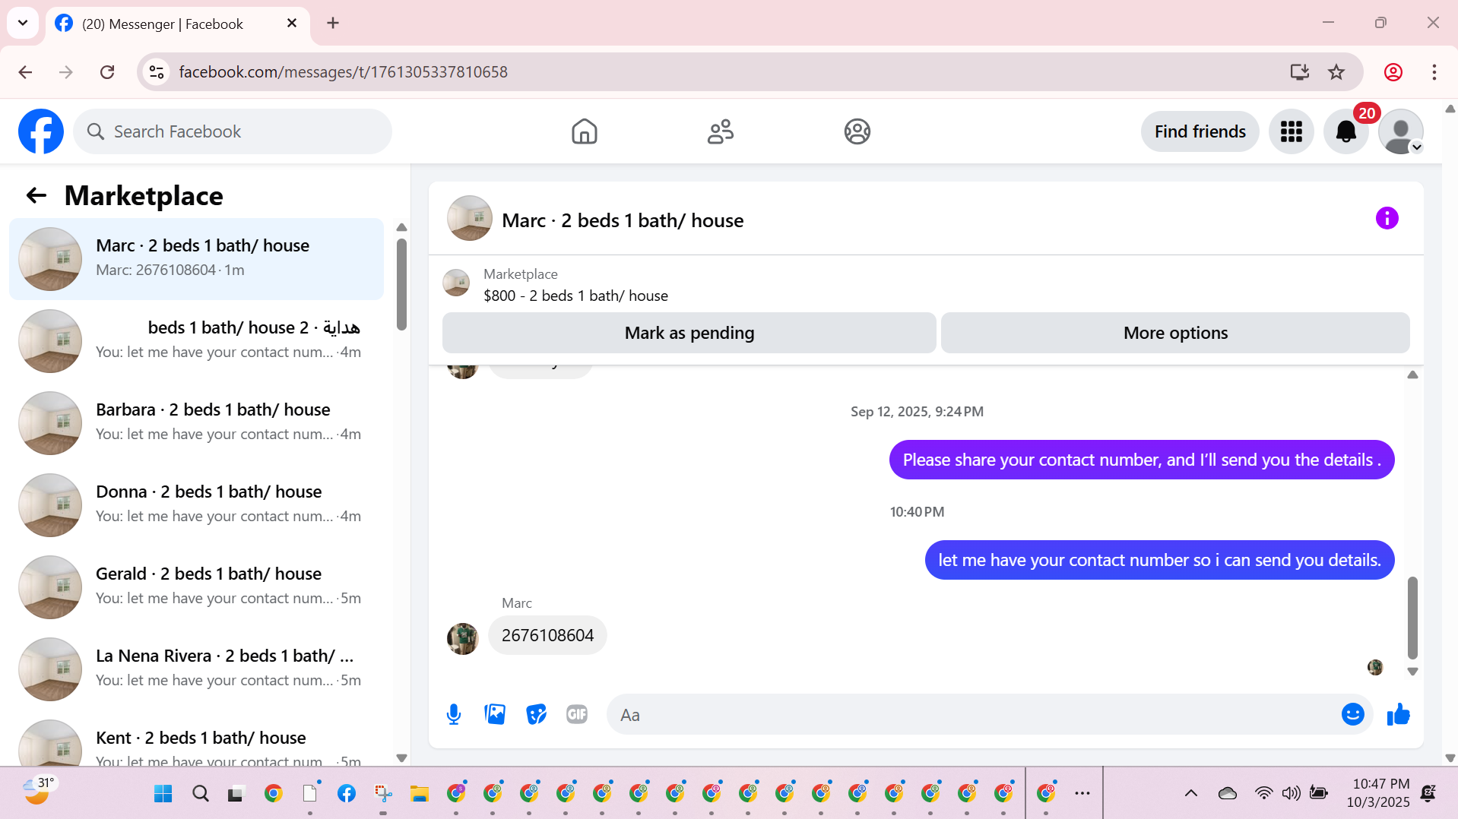Image resolution: width=1458 pixels, height=819 pixels.
Task: Show more taskbar apps overflow dots
Action: 1082,794
